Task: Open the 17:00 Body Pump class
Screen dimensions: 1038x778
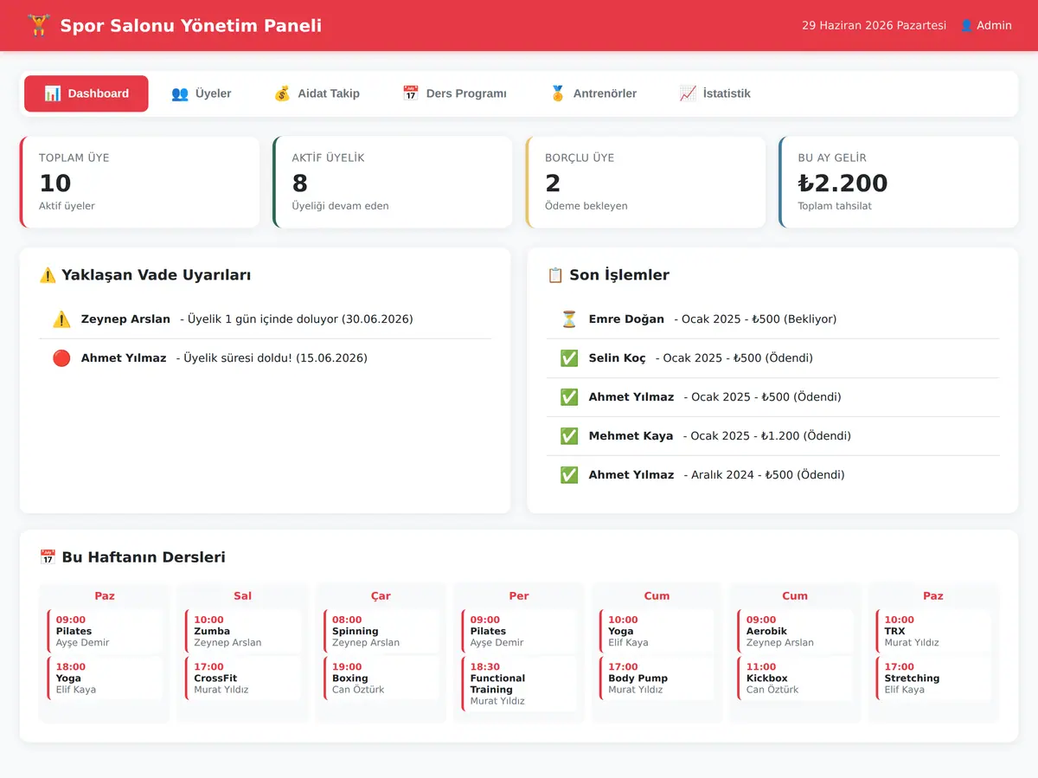Action: click(x=657, y=678)
